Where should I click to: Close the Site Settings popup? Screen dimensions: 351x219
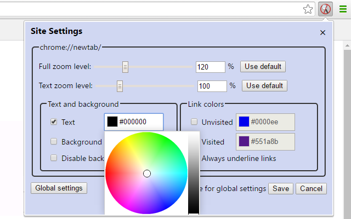[x=322, y=33]
